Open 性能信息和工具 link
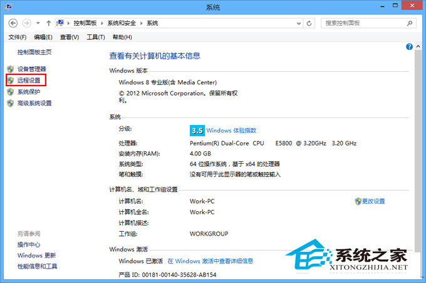 37,266
